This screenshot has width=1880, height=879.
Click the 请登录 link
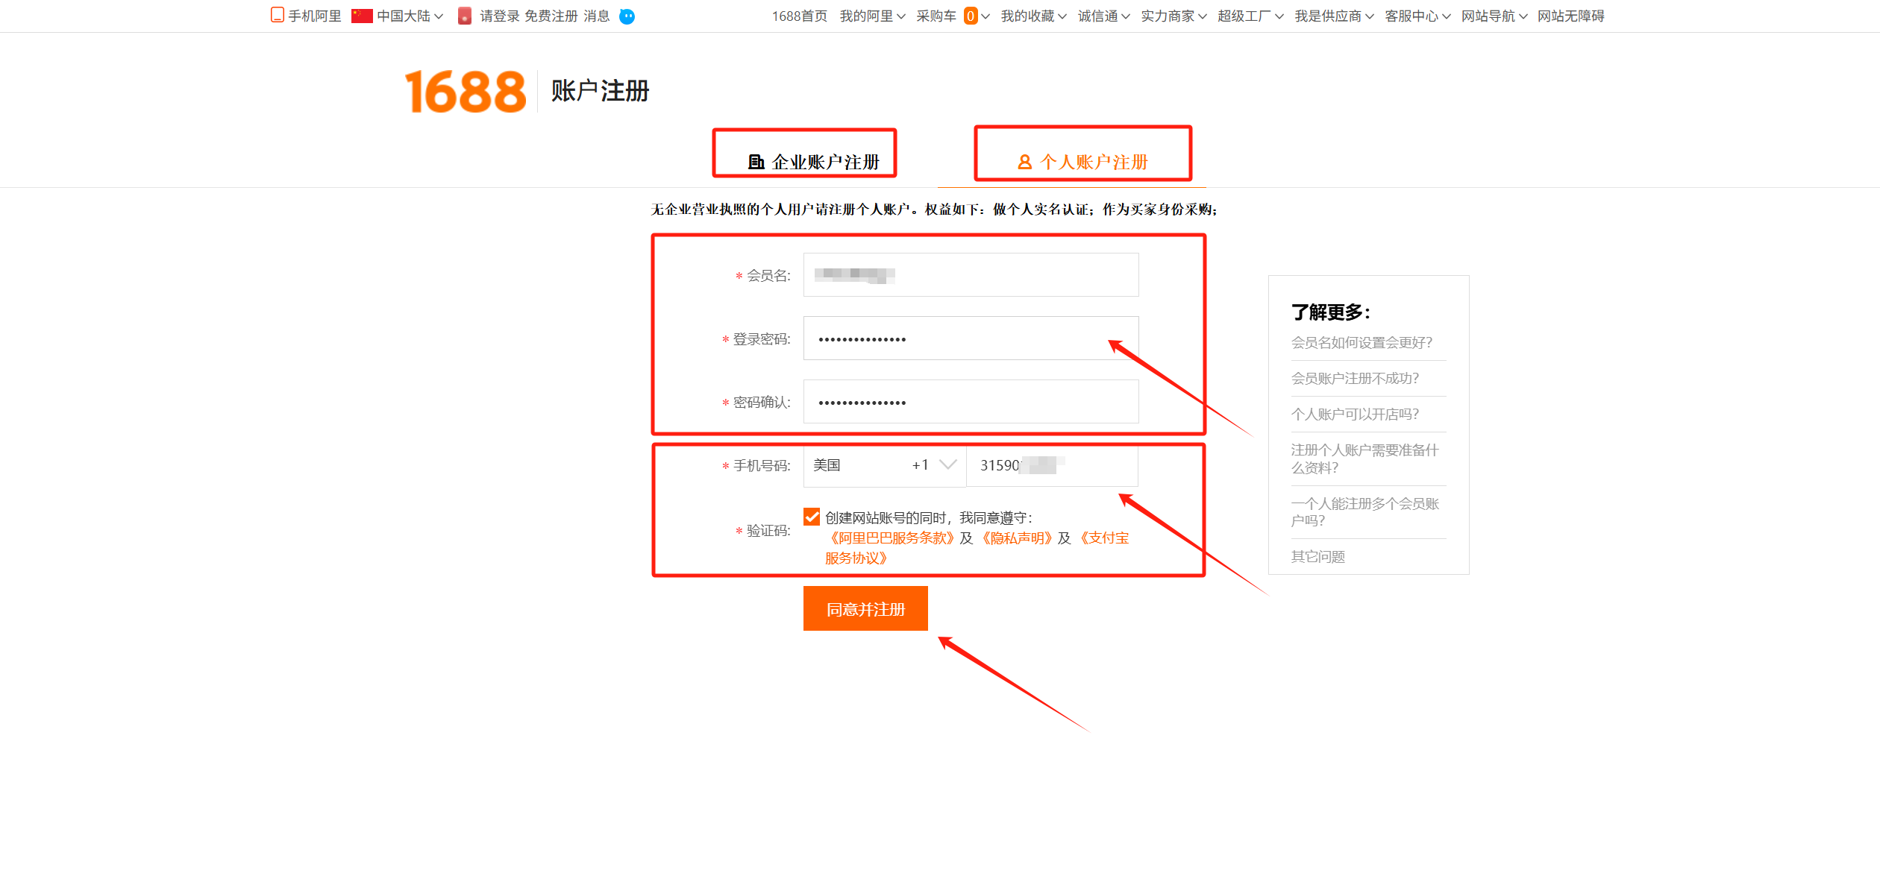coord(499,16)
